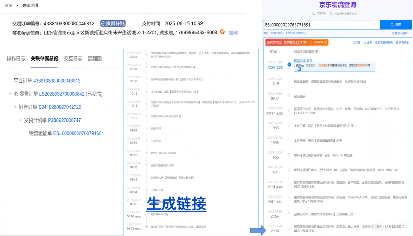Select the 流程图 tab
This screenshot has width=413, height=236.
point(95,58)
